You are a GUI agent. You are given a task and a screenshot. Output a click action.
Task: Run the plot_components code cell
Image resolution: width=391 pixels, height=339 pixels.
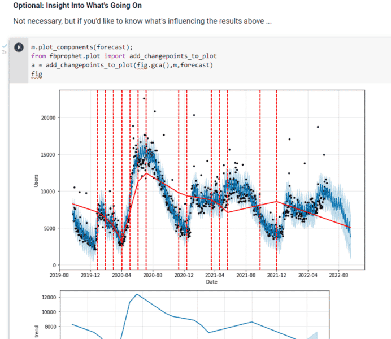point(19,47)
